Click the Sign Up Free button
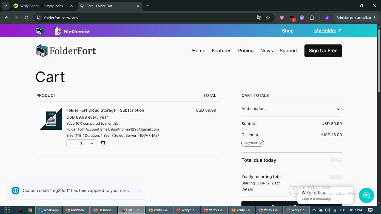The height and width of the screenshot is (214, 381). [x=323, y=51]
